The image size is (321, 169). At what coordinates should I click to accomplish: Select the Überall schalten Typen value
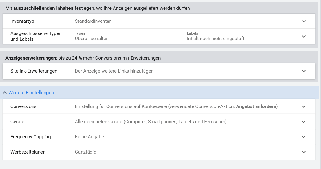click(92, 39)
